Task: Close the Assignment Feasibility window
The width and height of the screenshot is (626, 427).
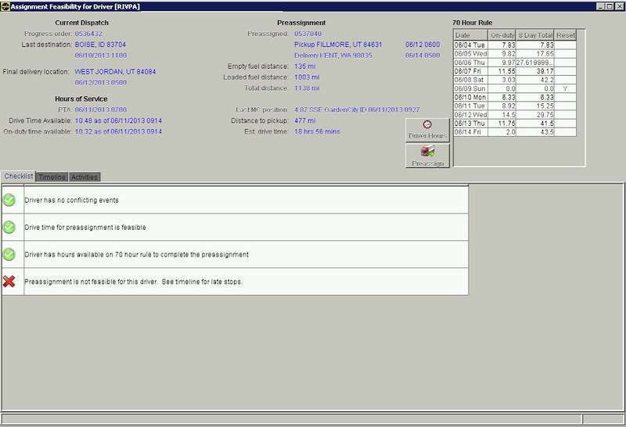Action: click(618, 6)
